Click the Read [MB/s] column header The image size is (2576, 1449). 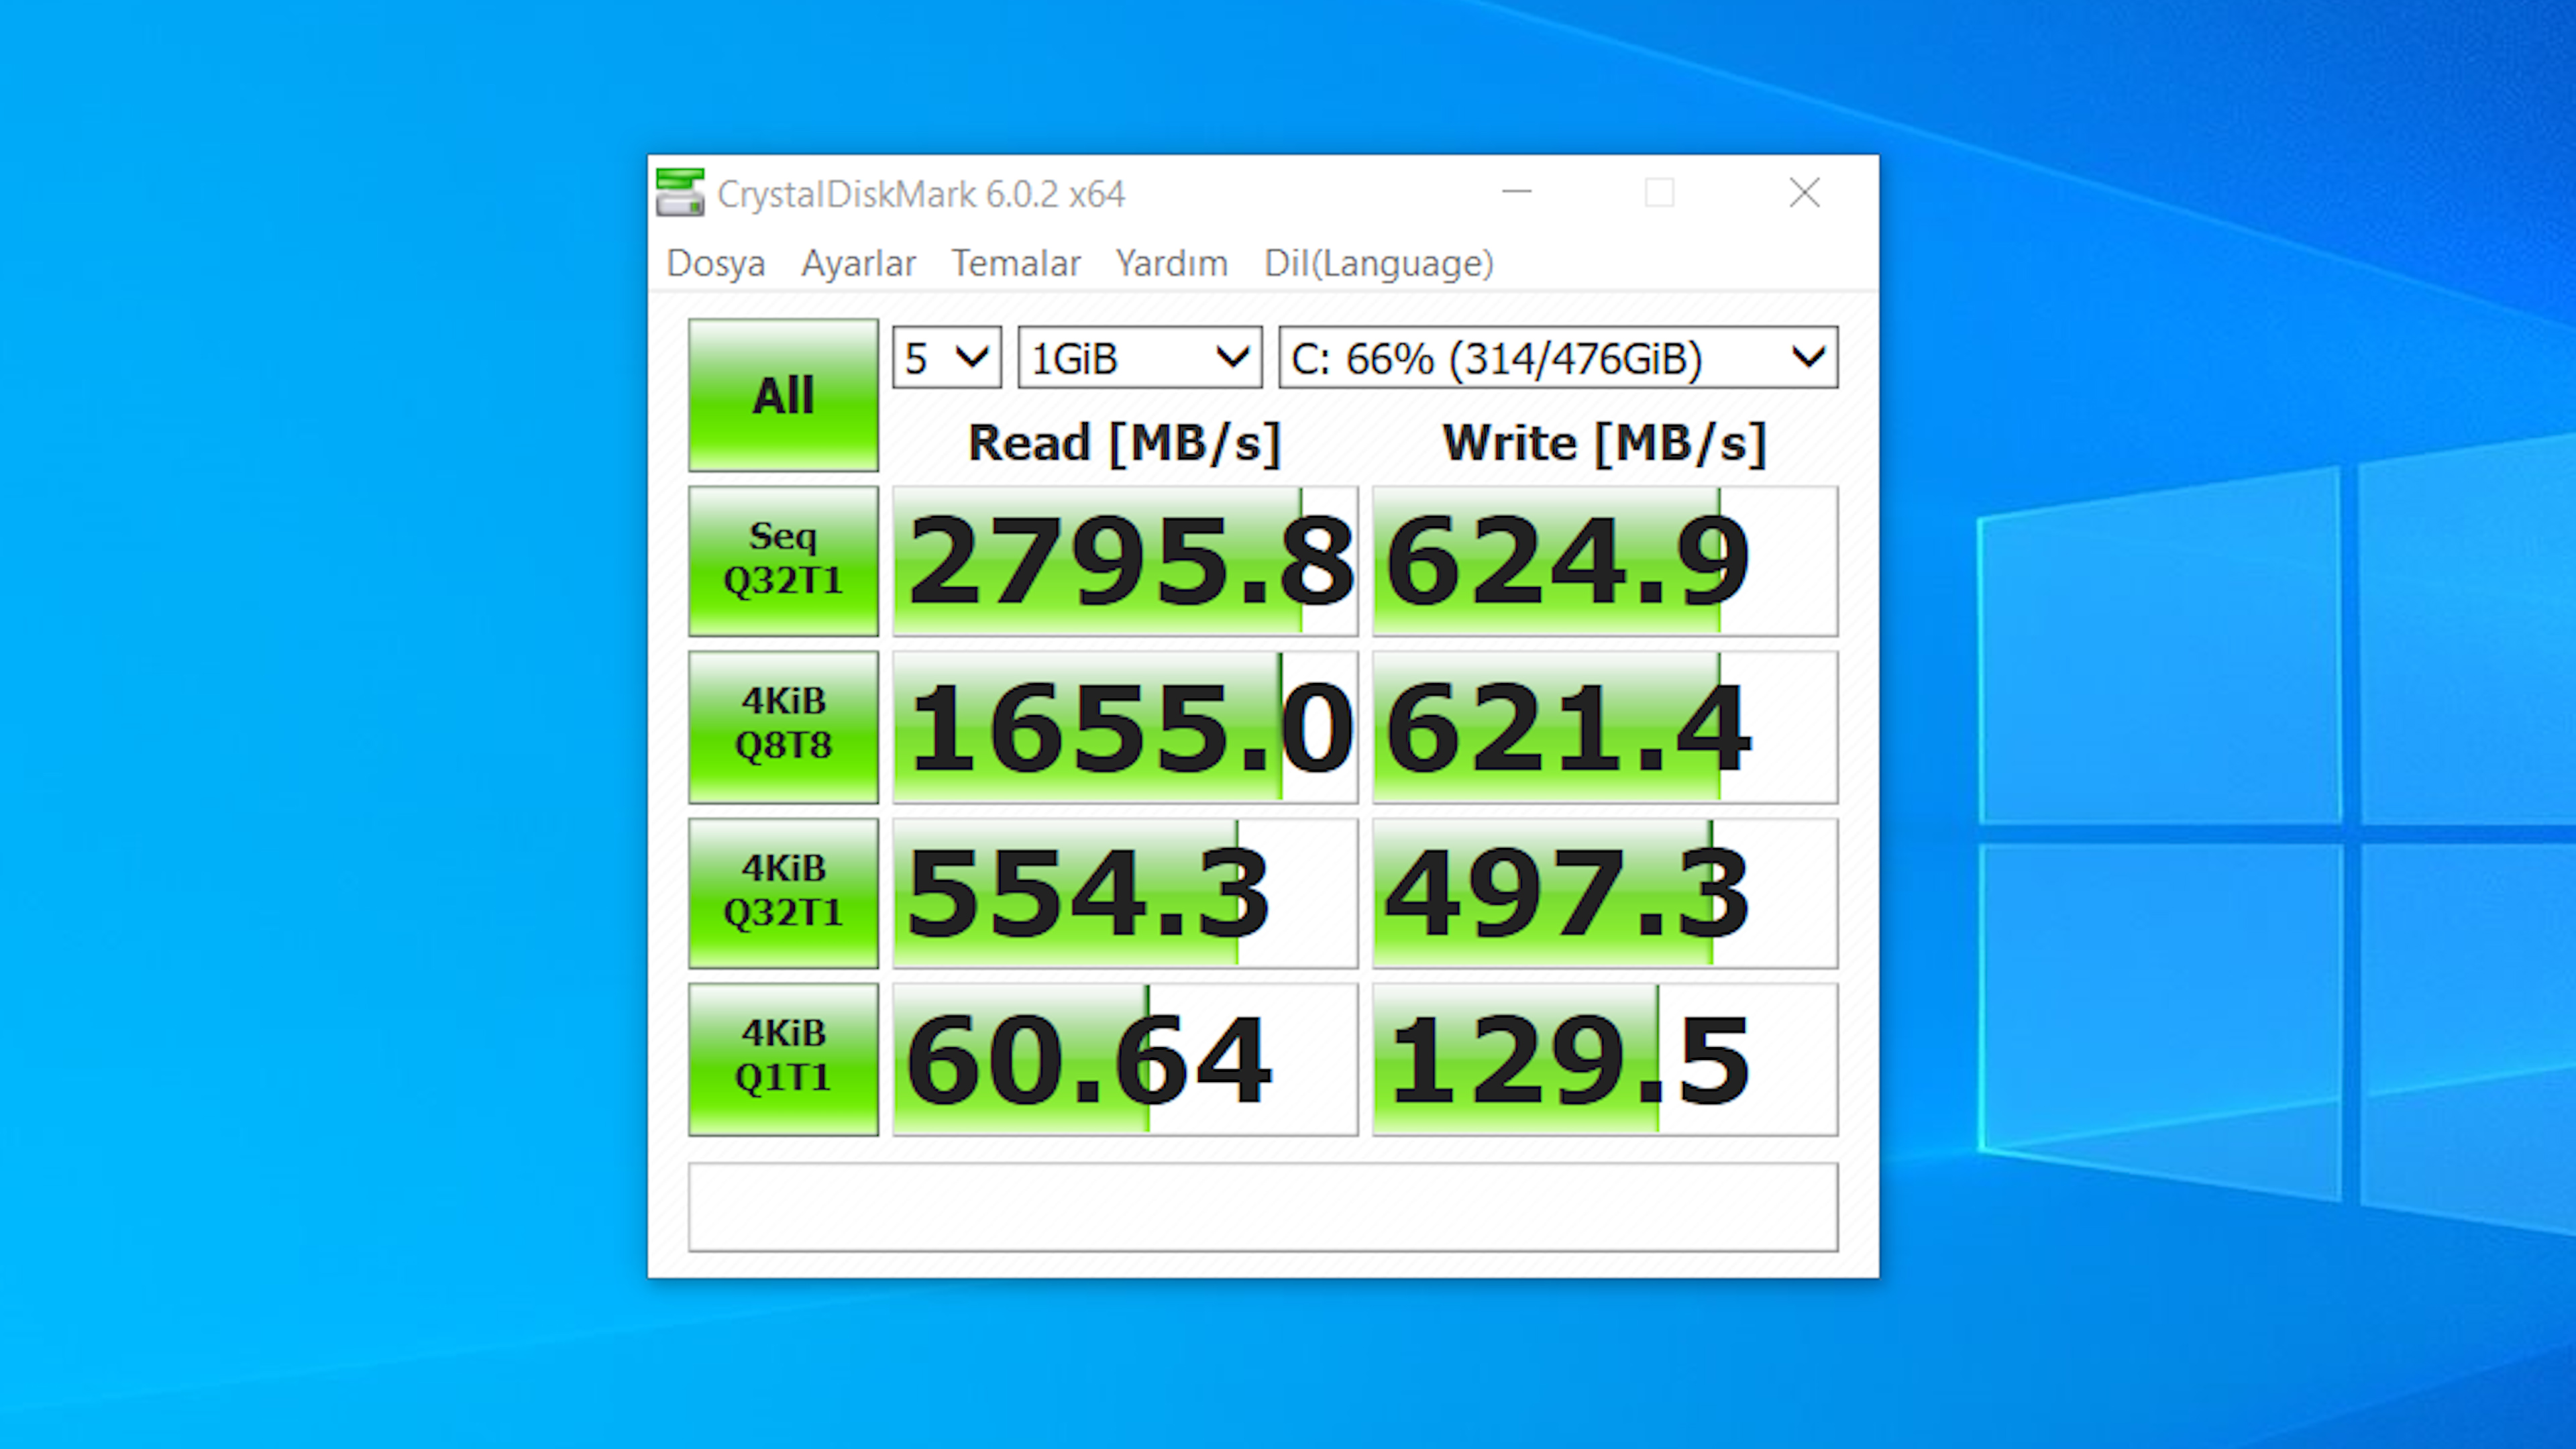[x=1125, y=443]
